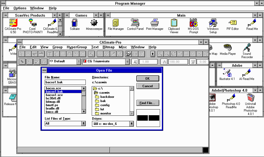Open the Misc menu in CASmate-Pro

click(123, 47)
